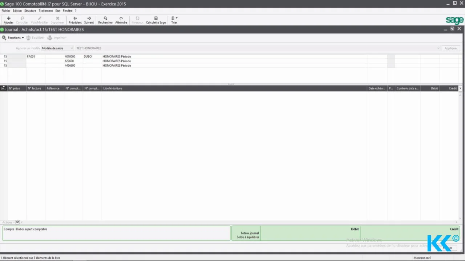Click the Voir/Modifier pencil icon
Screen dimensions: 465x261
coord(40,18)
